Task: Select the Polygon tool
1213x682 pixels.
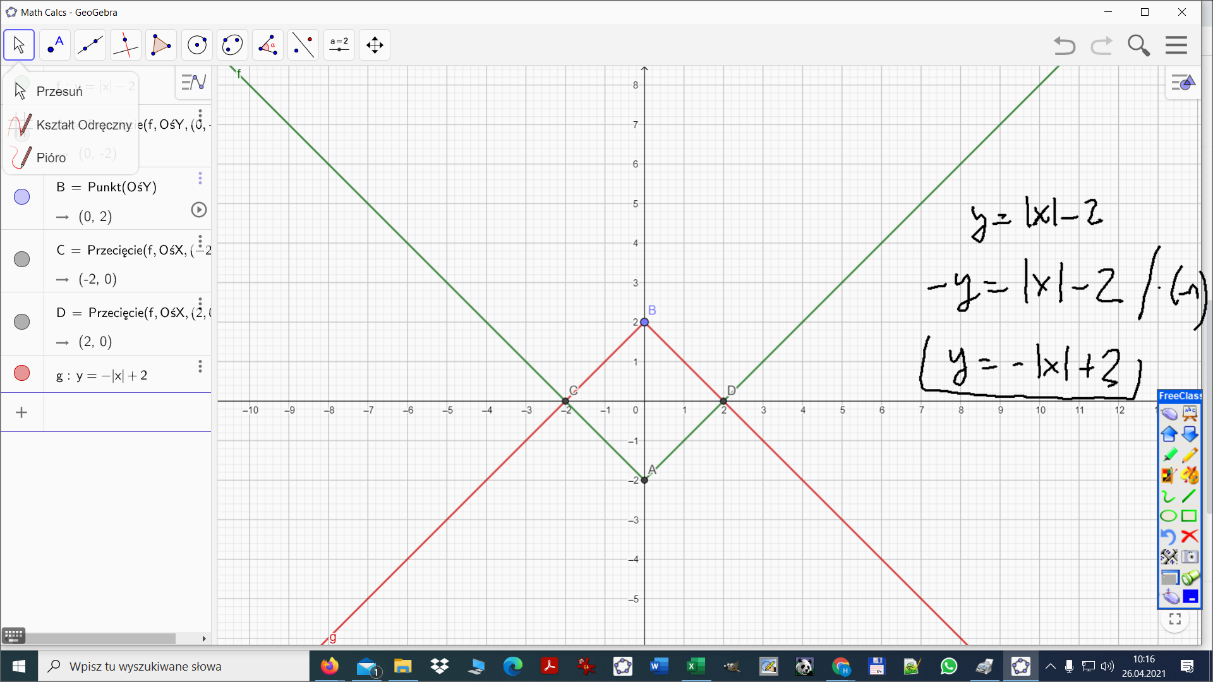Action: [x=161, y=45]
